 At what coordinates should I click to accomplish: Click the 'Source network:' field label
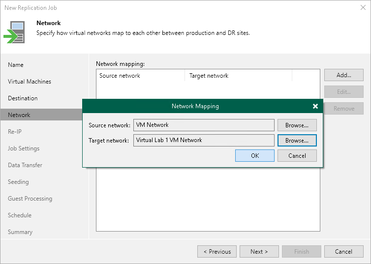pyautogui.click(x=109, y=125)
